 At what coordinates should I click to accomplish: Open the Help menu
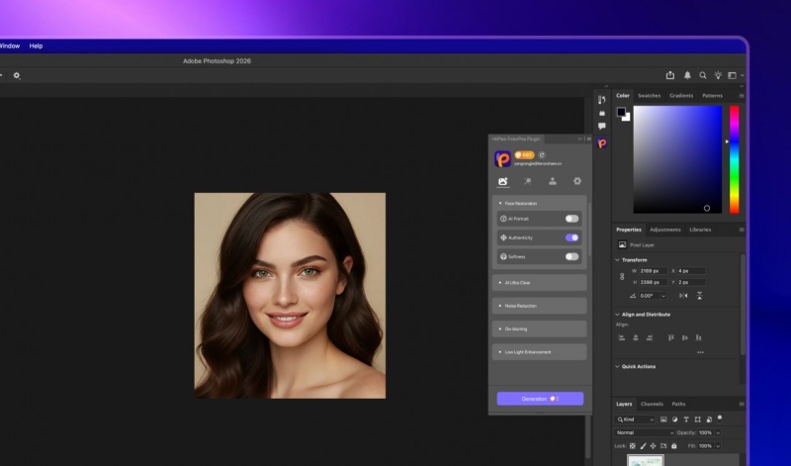36,46
